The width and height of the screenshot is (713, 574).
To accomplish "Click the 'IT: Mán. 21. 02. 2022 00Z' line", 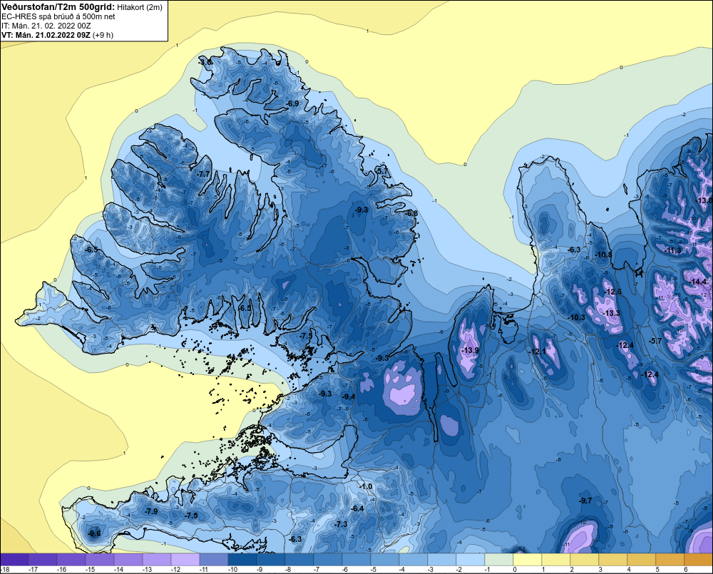I will coord(46,26).
